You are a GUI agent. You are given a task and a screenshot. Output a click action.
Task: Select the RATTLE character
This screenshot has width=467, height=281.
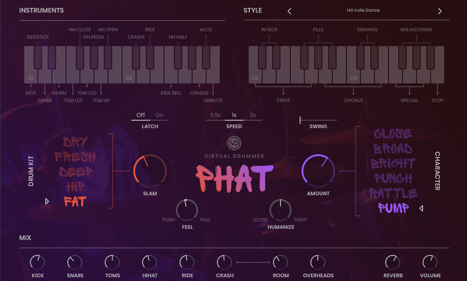393,193
